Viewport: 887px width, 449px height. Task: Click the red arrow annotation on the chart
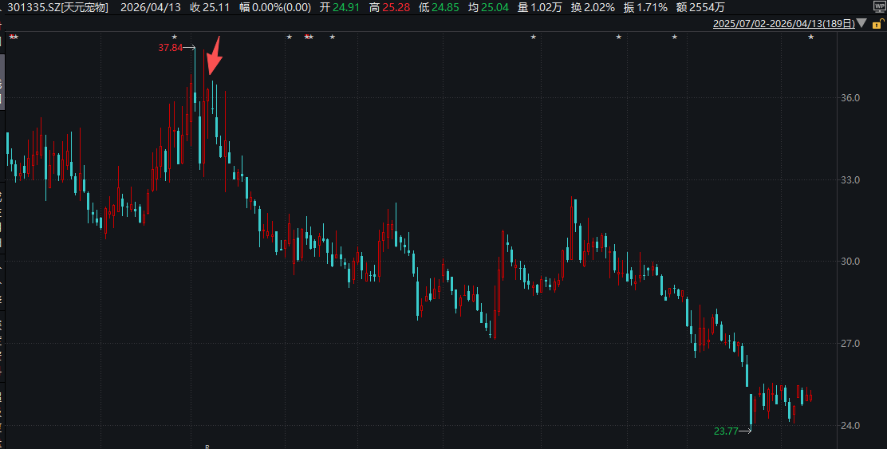(213, 57)
